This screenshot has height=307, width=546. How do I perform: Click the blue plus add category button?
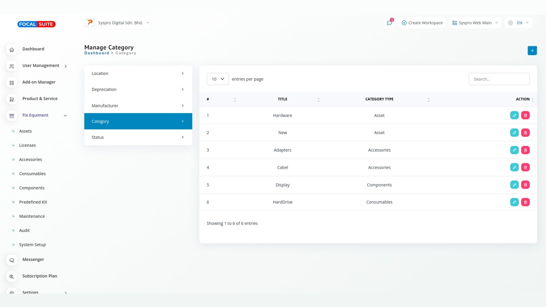click(532, 51)
